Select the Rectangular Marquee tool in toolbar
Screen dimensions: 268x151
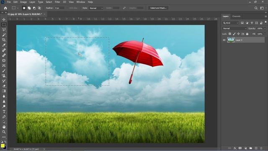(4, 24)
